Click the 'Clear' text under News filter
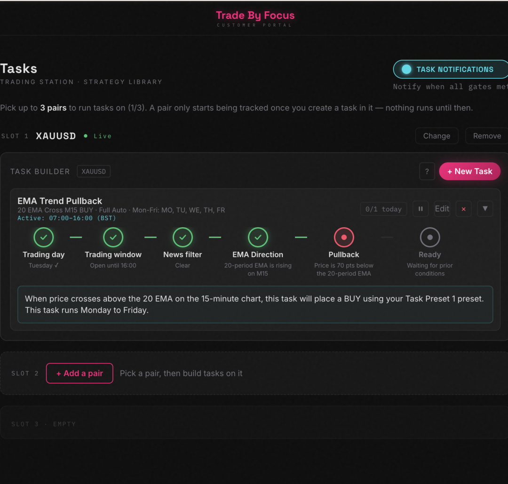Image resolution: width=508 pixels, height=484 pixels. click(183, 265)
